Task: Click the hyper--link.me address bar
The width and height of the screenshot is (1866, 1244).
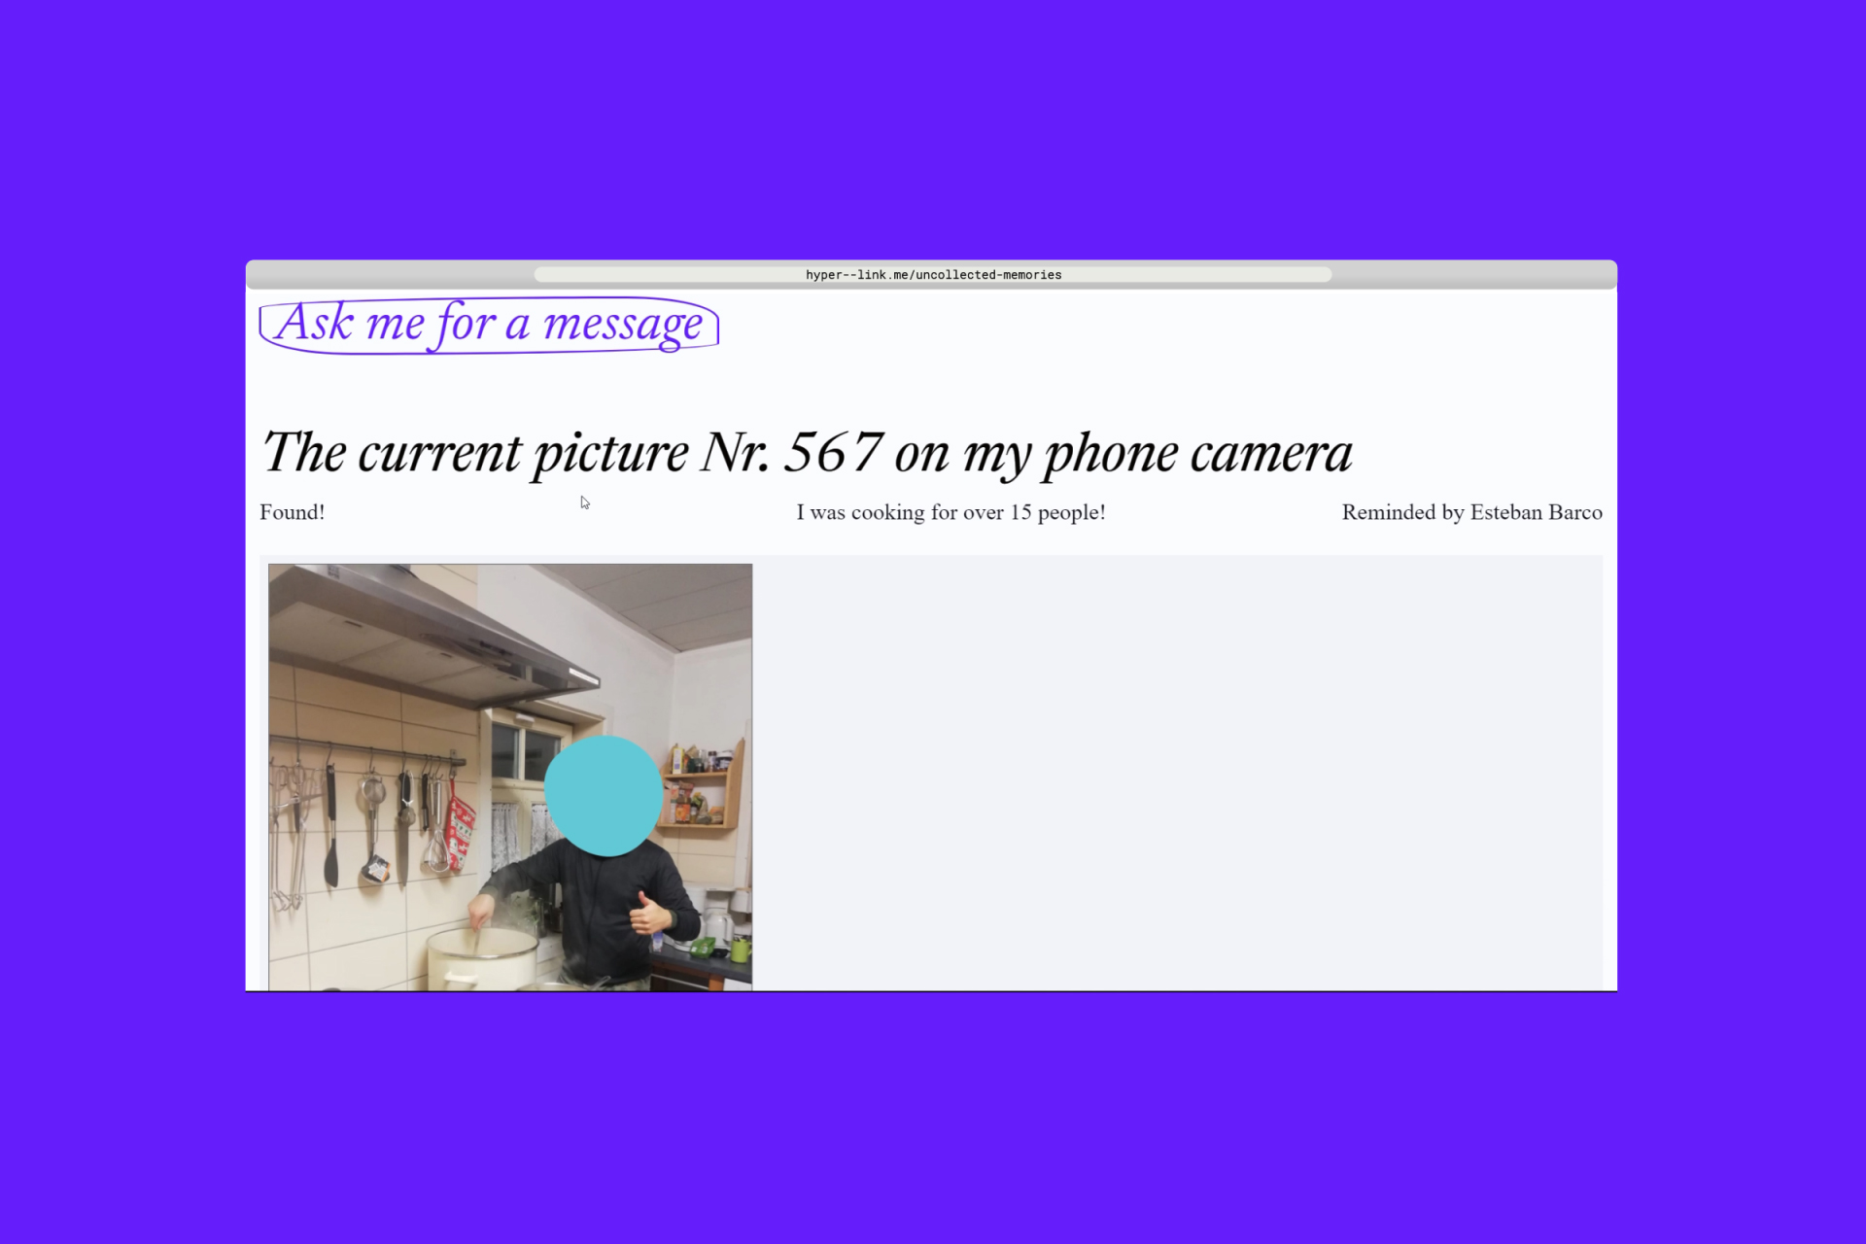Action: click(x=933, y=275)
